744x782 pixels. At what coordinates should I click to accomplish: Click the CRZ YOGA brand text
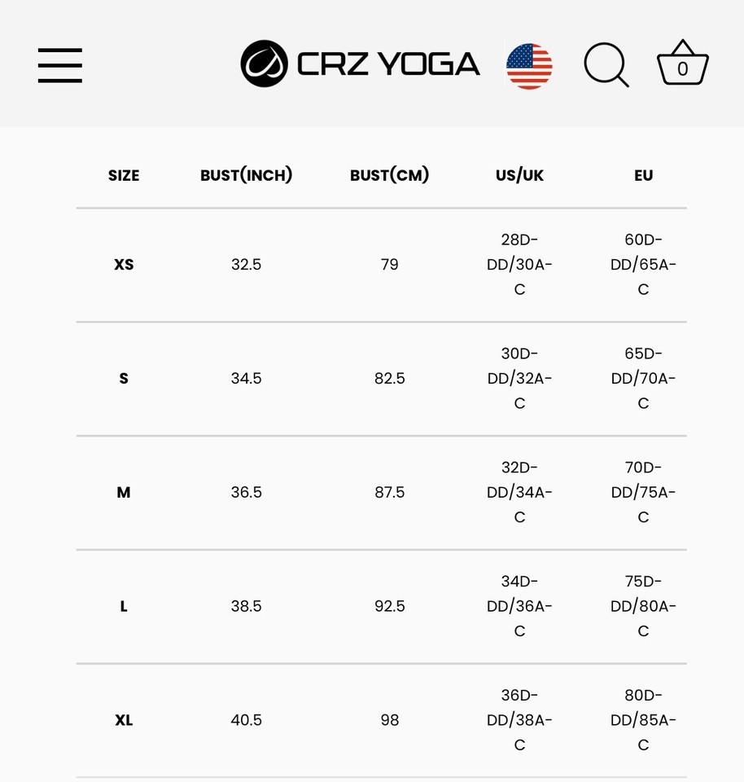(388, 64)
